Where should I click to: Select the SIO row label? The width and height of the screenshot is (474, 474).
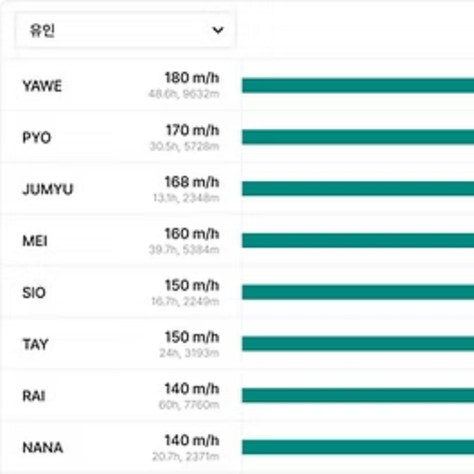tap(34, 293)
